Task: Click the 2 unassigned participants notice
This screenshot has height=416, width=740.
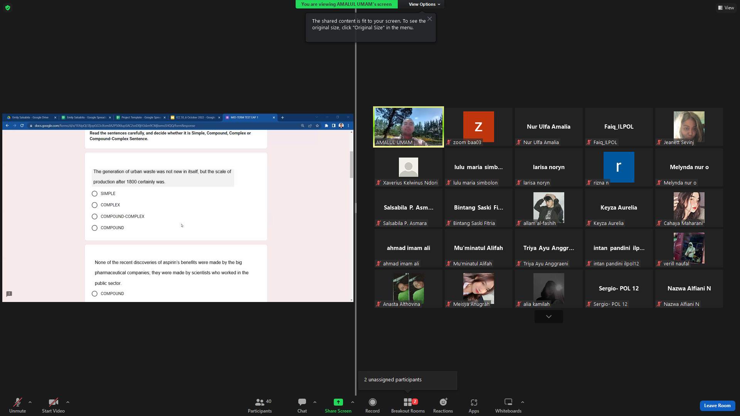Action: (408, 380)
